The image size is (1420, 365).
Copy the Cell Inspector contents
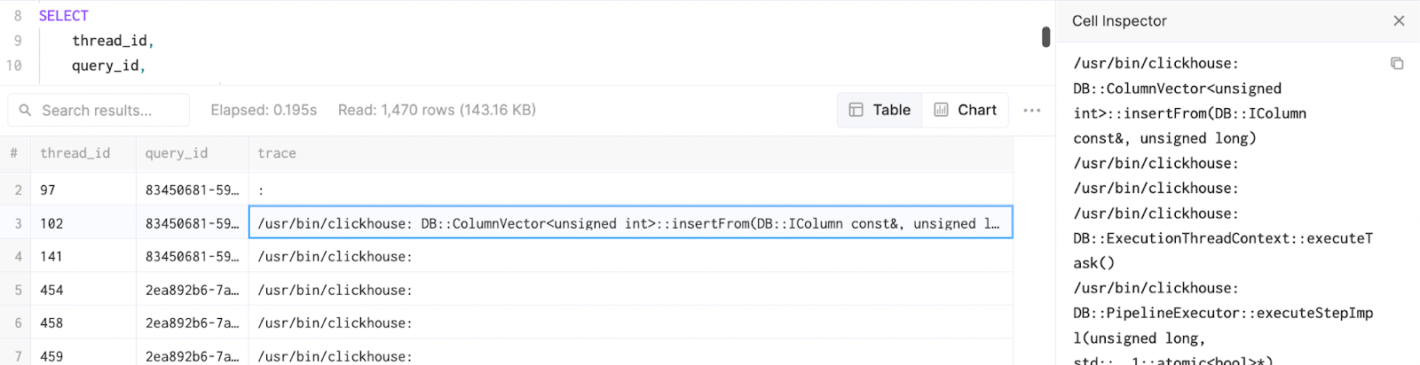pos(1397,64)
